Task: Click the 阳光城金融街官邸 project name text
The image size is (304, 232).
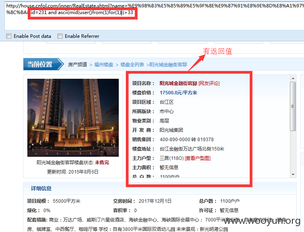Action: (178, 83)
